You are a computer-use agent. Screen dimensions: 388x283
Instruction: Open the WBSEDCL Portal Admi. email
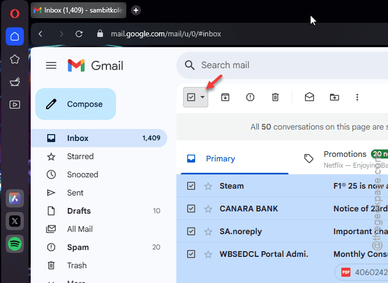(282, 263)
